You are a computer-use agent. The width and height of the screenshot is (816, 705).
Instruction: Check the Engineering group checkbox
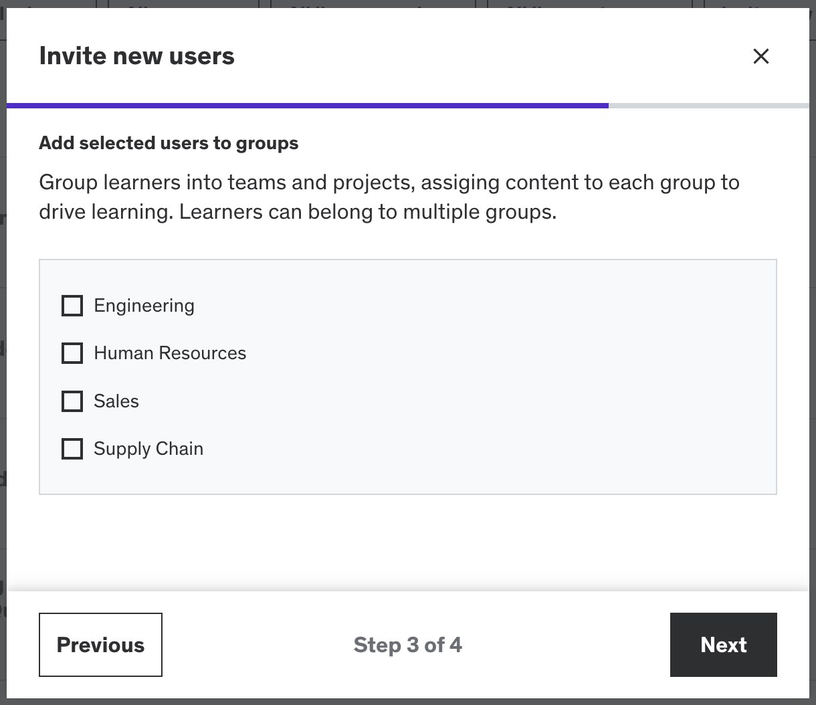tap(72, 306)
